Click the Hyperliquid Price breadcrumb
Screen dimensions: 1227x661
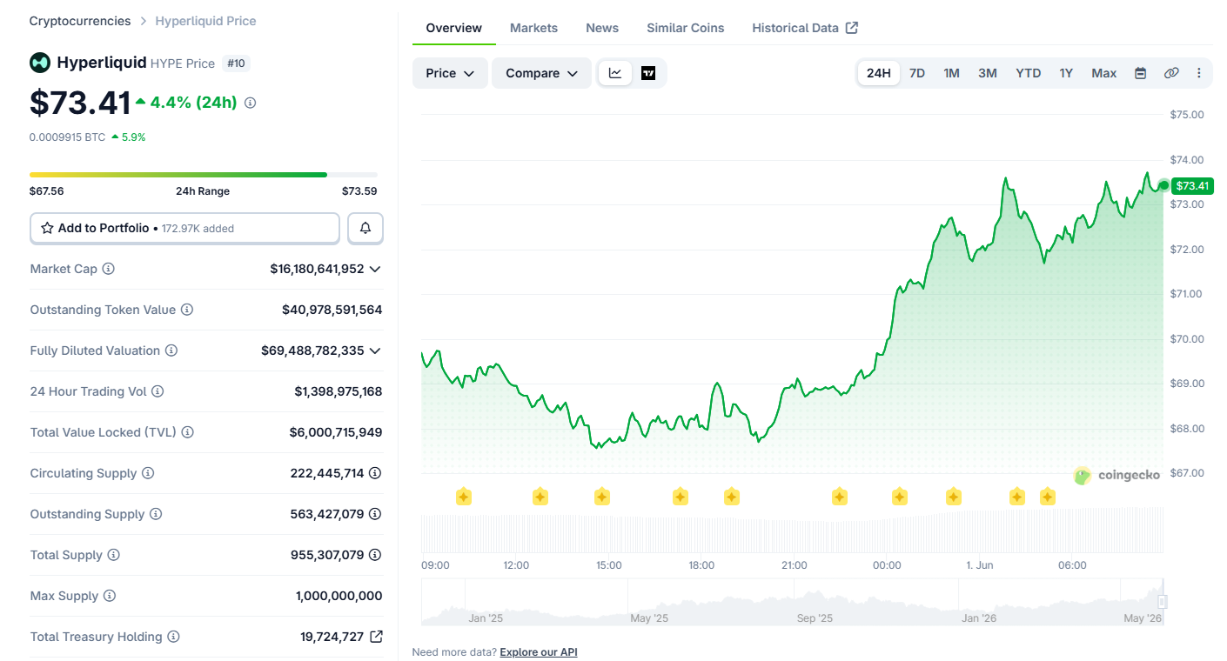205,21
